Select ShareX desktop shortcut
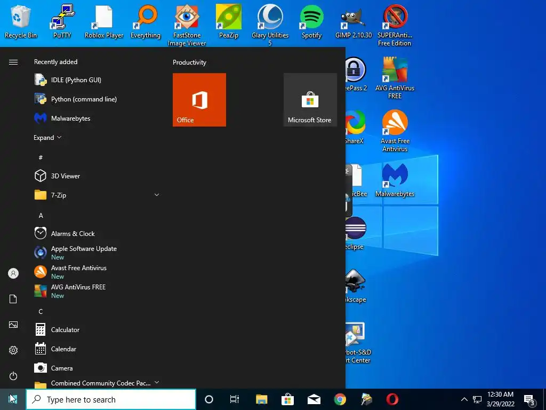Viewport: 546px width, 410px height. click(x=355, y=127)
